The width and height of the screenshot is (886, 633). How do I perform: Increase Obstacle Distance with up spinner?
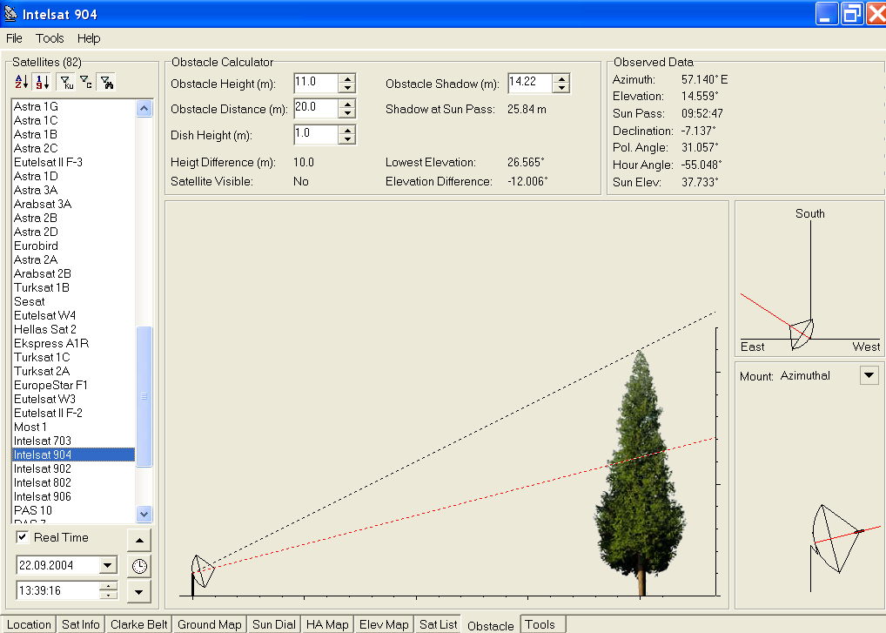347,104
